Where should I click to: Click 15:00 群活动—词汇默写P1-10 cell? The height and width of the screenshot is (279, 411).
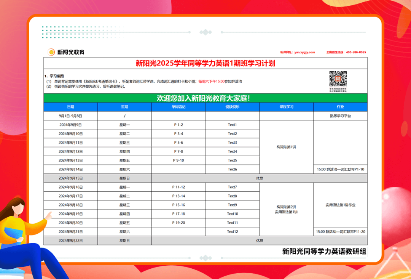pyautogui.click(x=341, y=169)
